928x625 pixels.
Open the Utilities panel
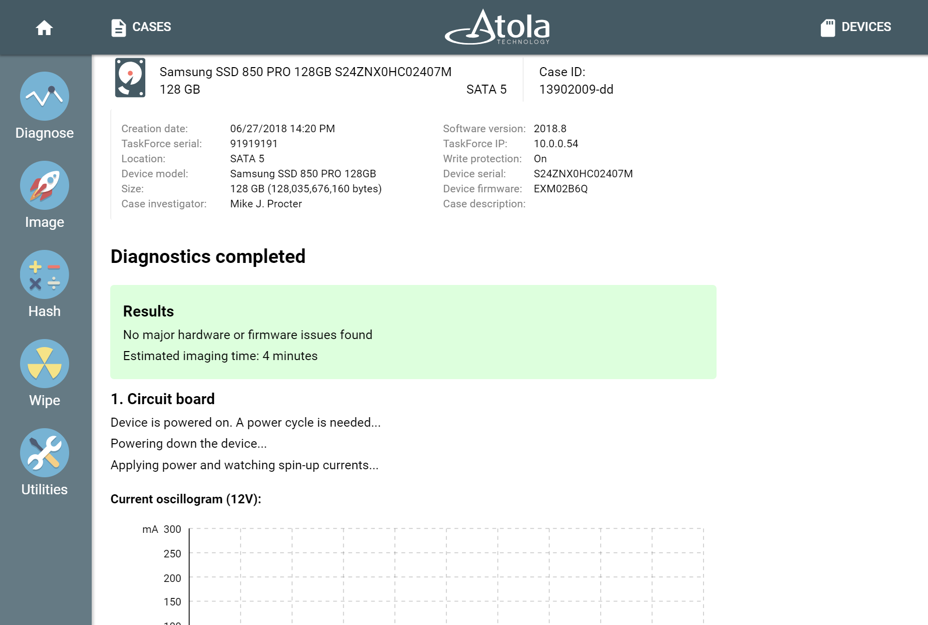[x=44, y=452]
